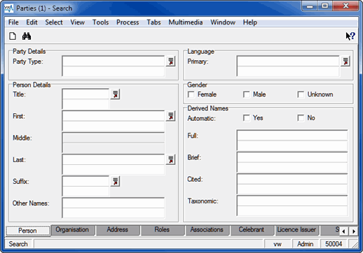
Task: Click into the Other Names field
Action: (114, 208)
